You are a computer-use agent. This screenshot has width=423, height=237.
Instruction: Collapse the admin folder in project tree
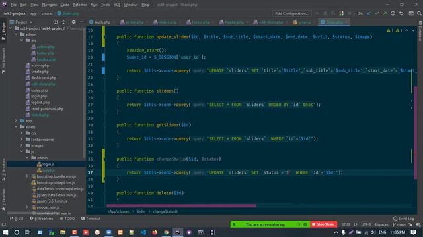(x=16, y=34)
